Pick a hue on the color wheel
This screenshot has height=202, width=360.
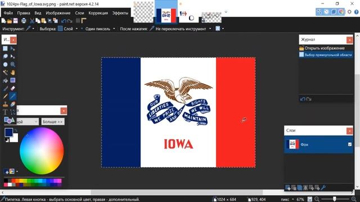(x=42, y=151)
